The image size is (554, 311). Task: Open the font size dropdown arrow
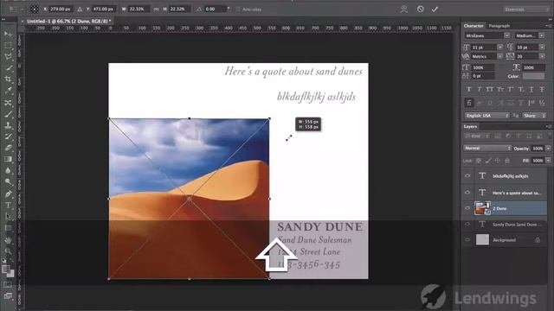click(500, 47)
